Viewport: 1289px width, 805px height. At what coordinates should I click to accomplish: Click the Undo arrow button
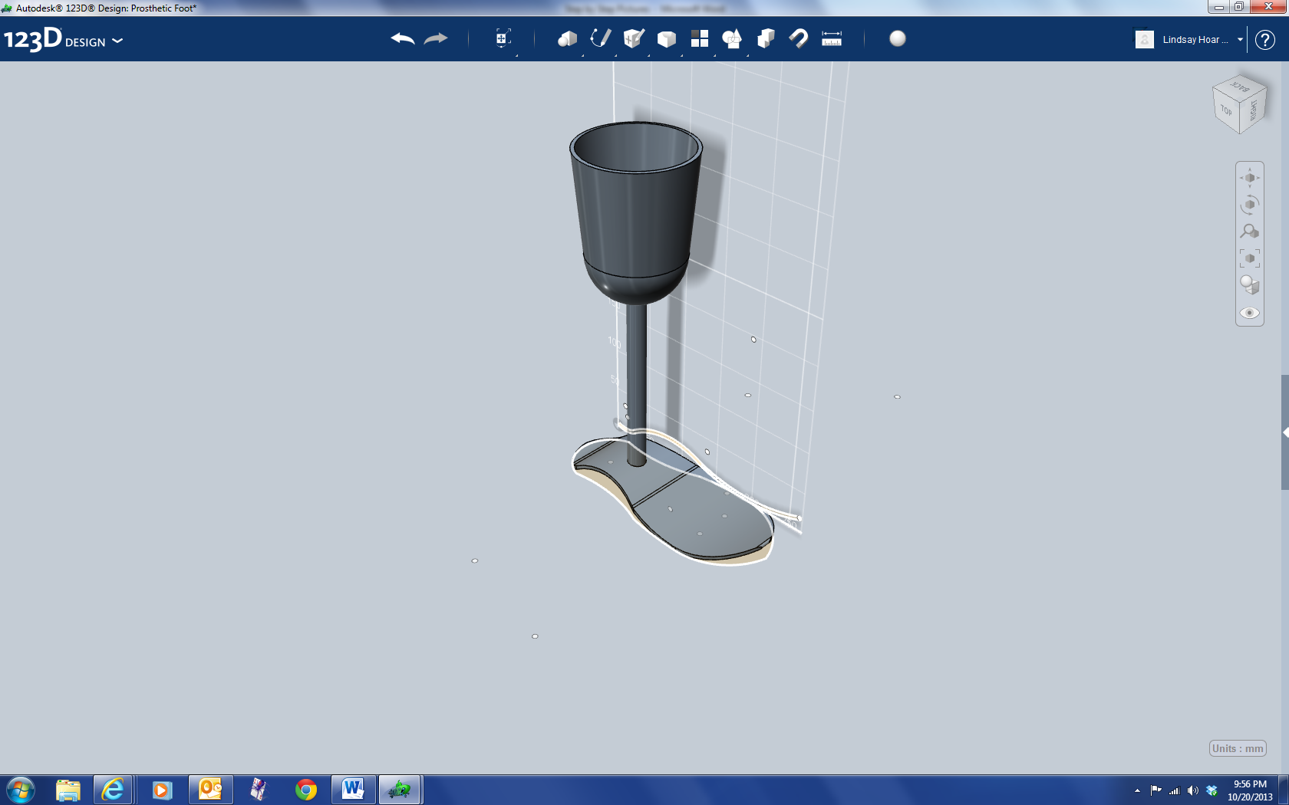401,38
